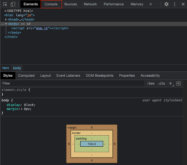Open the app.js script link
Screen dimensions: 187x165
click(x=42, y=28)
